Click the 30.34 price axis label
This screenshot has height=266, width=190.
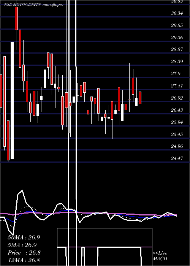(x=177, y=13)
